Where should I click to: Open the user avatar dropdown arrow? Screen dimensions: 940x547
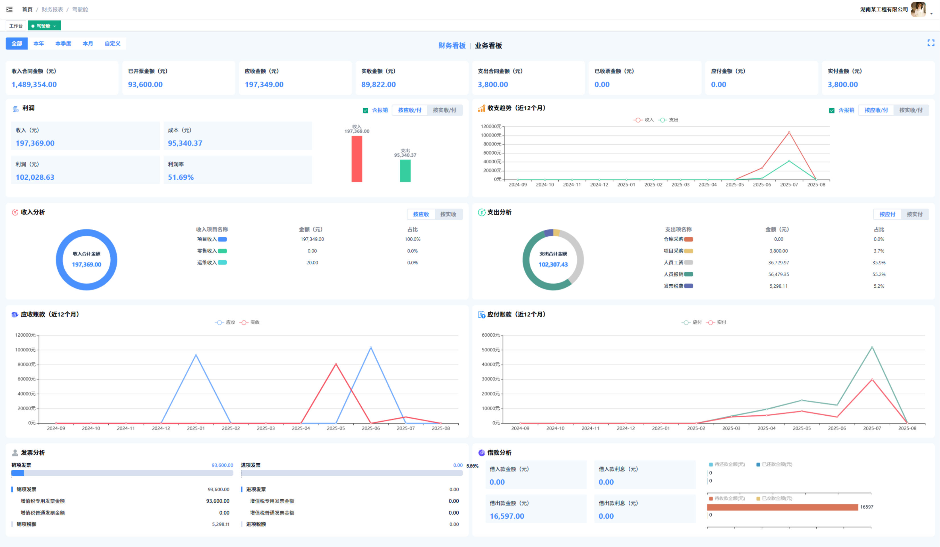[931, 13]
